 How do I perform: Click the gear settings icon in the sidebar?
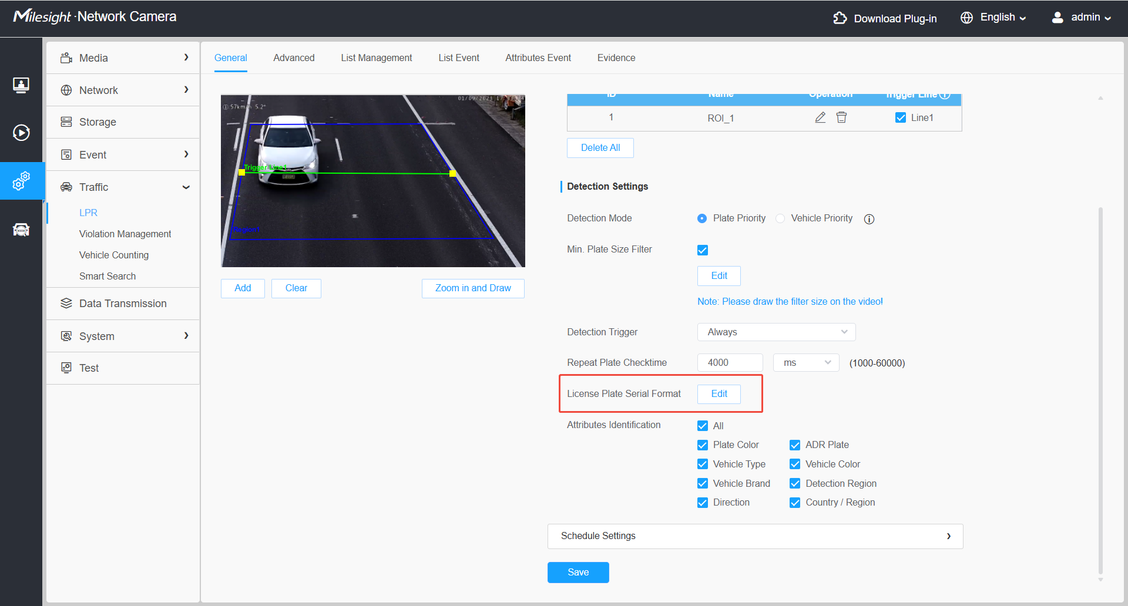tap(21, 181)
